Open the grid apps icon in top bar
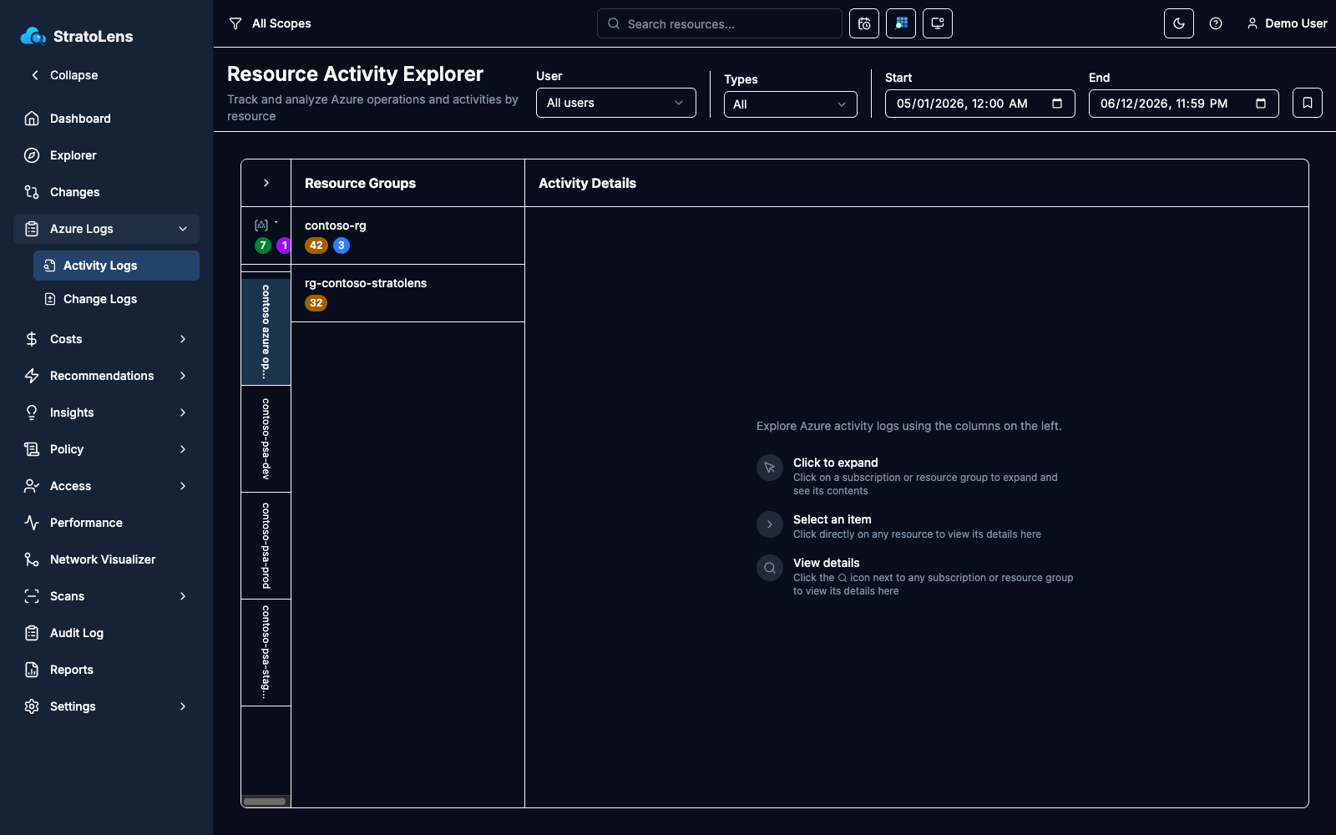The image size is (1336, 835). pyautogui.click(x=901, y=23)
